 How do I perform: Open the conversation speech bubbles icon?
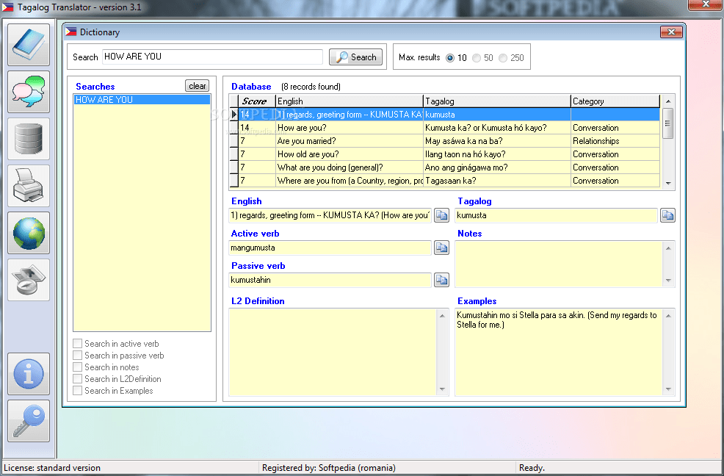(x=29, y=92)
